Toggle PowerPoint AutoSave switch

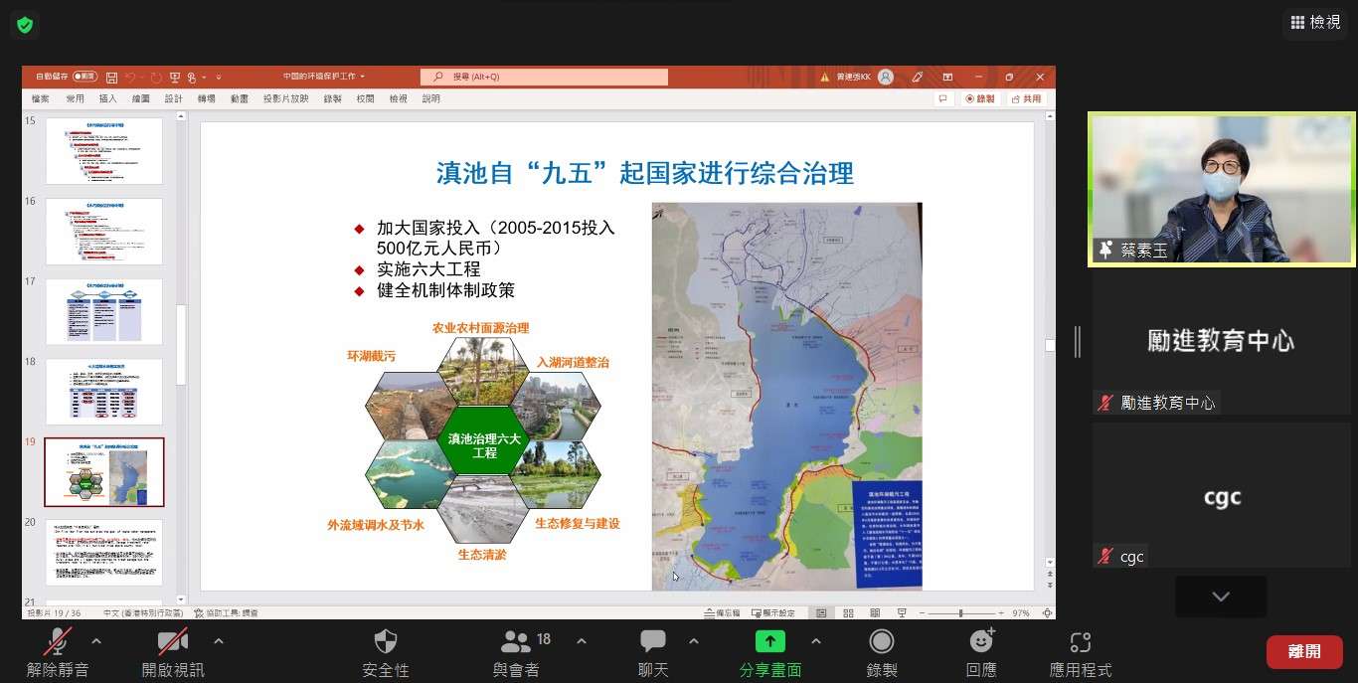(85, 77)
